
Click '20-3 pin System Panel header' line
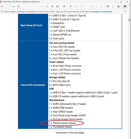[x=66, y=119]
